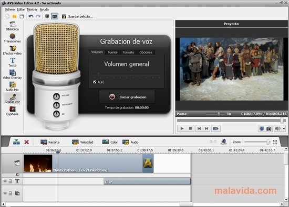Create a new project file
Screen dimensions: 289x207
[7, 16]
